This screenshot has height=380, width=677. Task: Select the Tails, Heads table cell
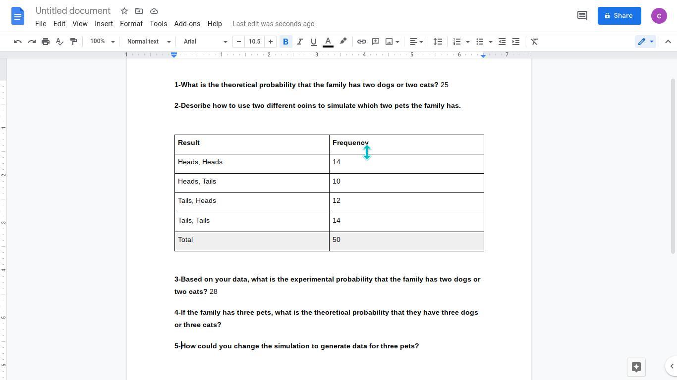pyautogui.click(x=252, y=202)
